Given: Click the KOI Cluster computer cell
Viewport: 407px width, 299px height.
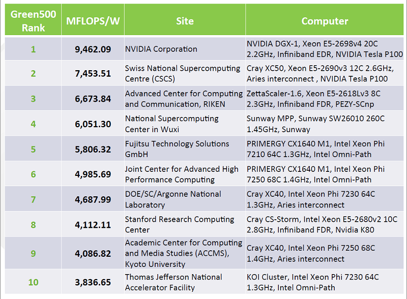Looking at the screenshot, I should (325, 282).
